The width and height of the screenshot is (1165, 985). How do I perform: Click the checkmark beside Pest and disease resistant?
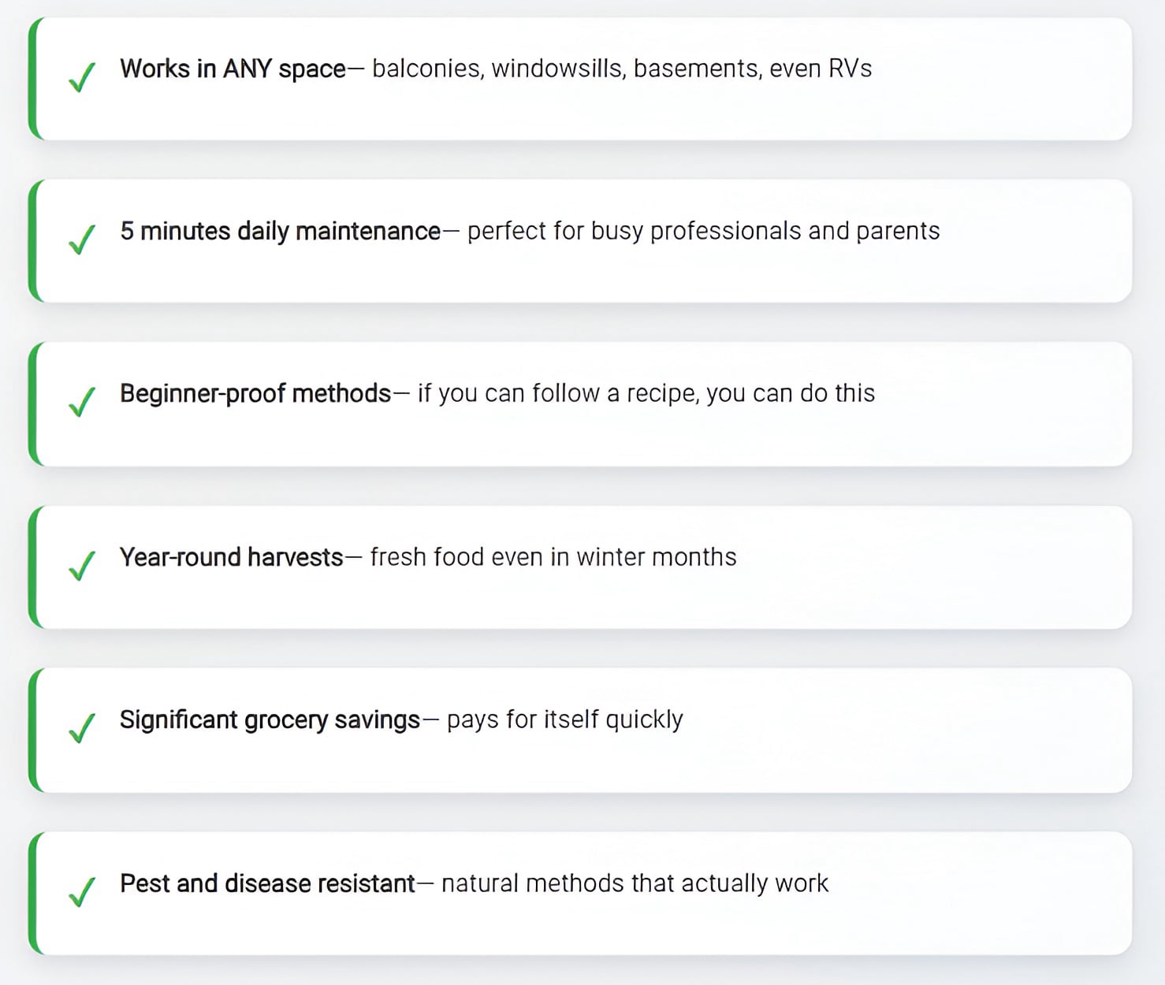pyautogui.click(x=82, y=892)
